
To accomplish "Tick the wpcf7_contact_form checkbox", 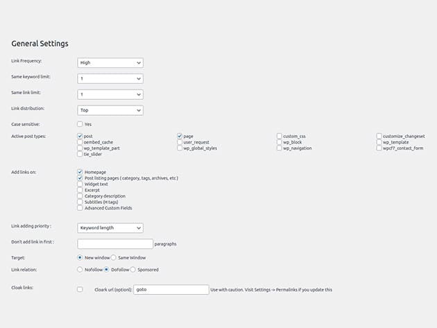I will pyautogui.click(x=379, y=148).
